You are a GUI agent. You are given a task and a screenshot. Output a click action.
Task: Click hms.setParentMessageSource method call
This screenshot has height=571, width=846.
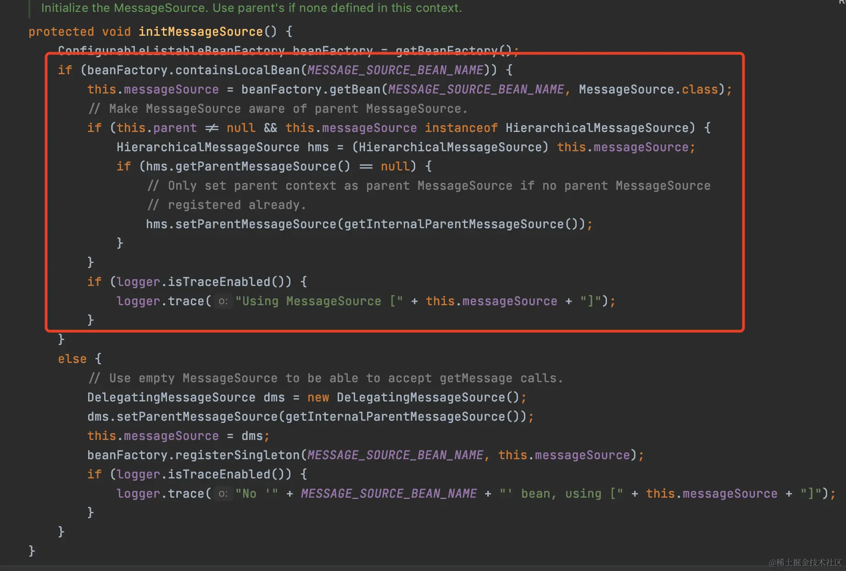click(241, 224)
